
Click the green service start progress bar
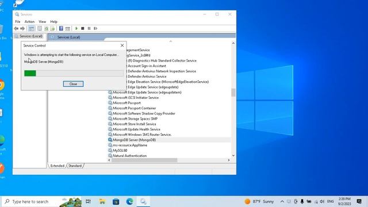click(x=74, y=73)
